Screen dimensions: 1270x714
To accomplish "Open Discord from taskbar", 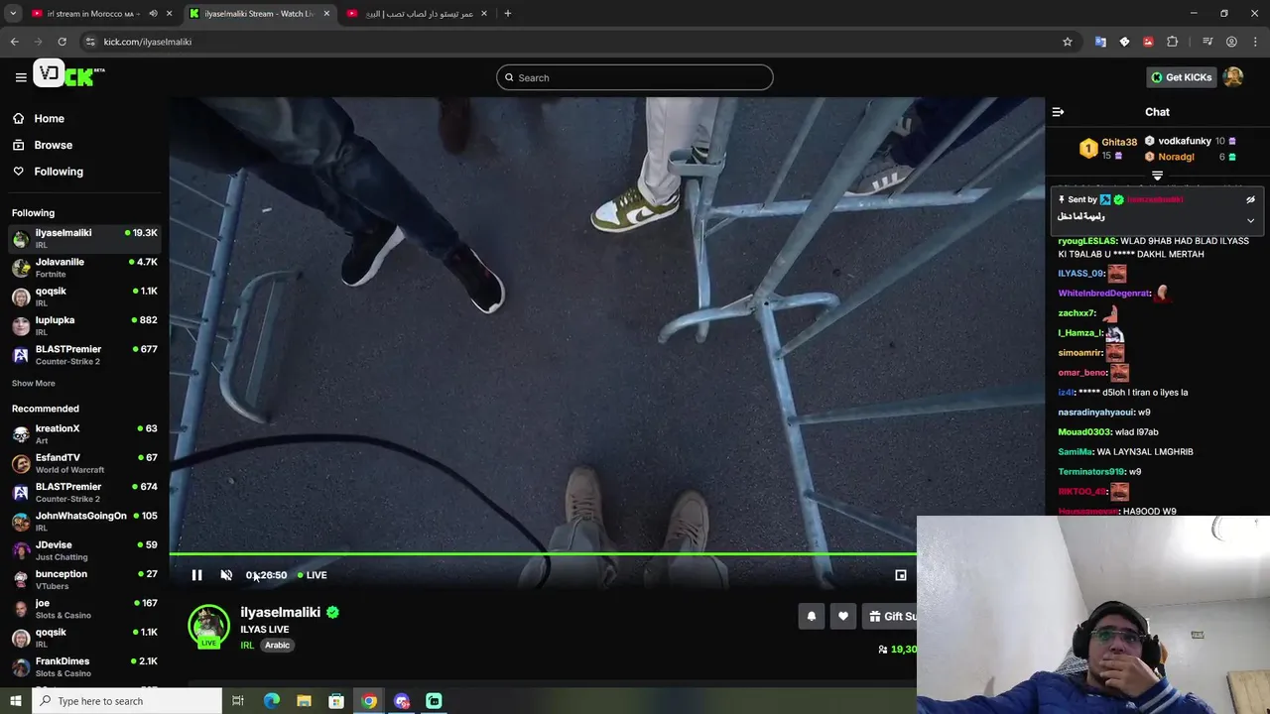I will tap(401, 701).
